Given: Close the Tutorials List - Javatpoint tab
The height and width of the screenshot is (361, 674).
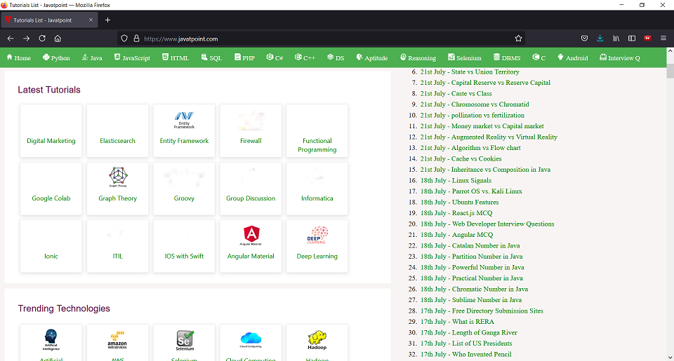Looking at the screenshot, I should tap(91, 20).
